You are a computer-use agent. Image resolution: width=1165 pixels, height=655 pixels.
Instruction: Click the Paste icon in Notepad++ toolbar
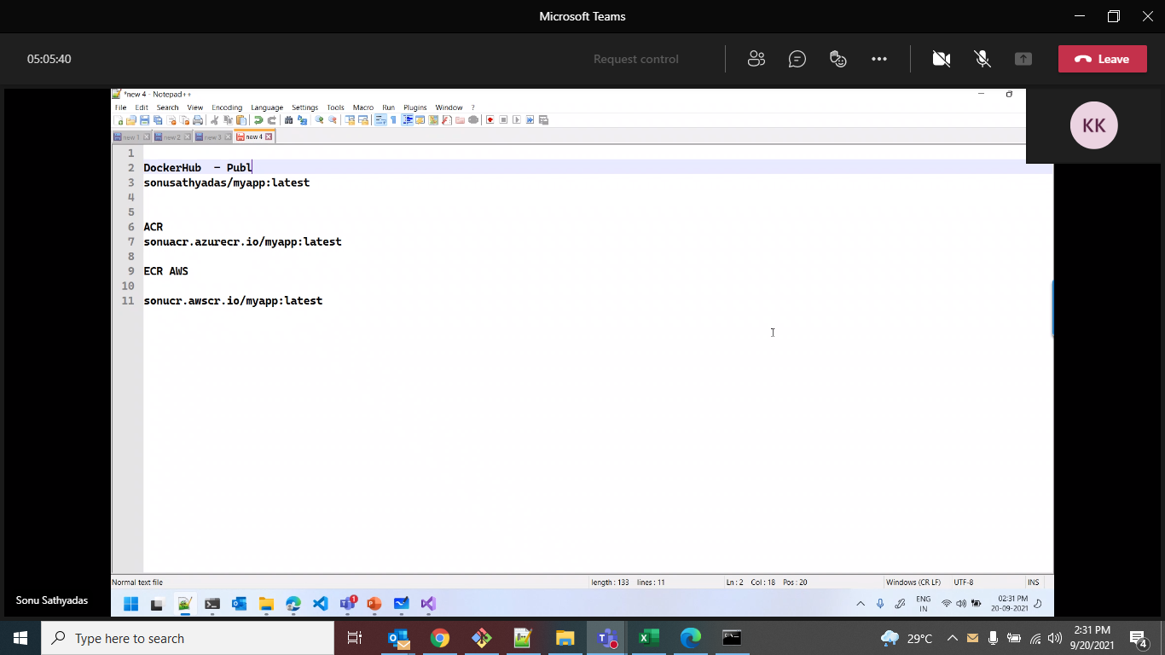coord(241,120)
